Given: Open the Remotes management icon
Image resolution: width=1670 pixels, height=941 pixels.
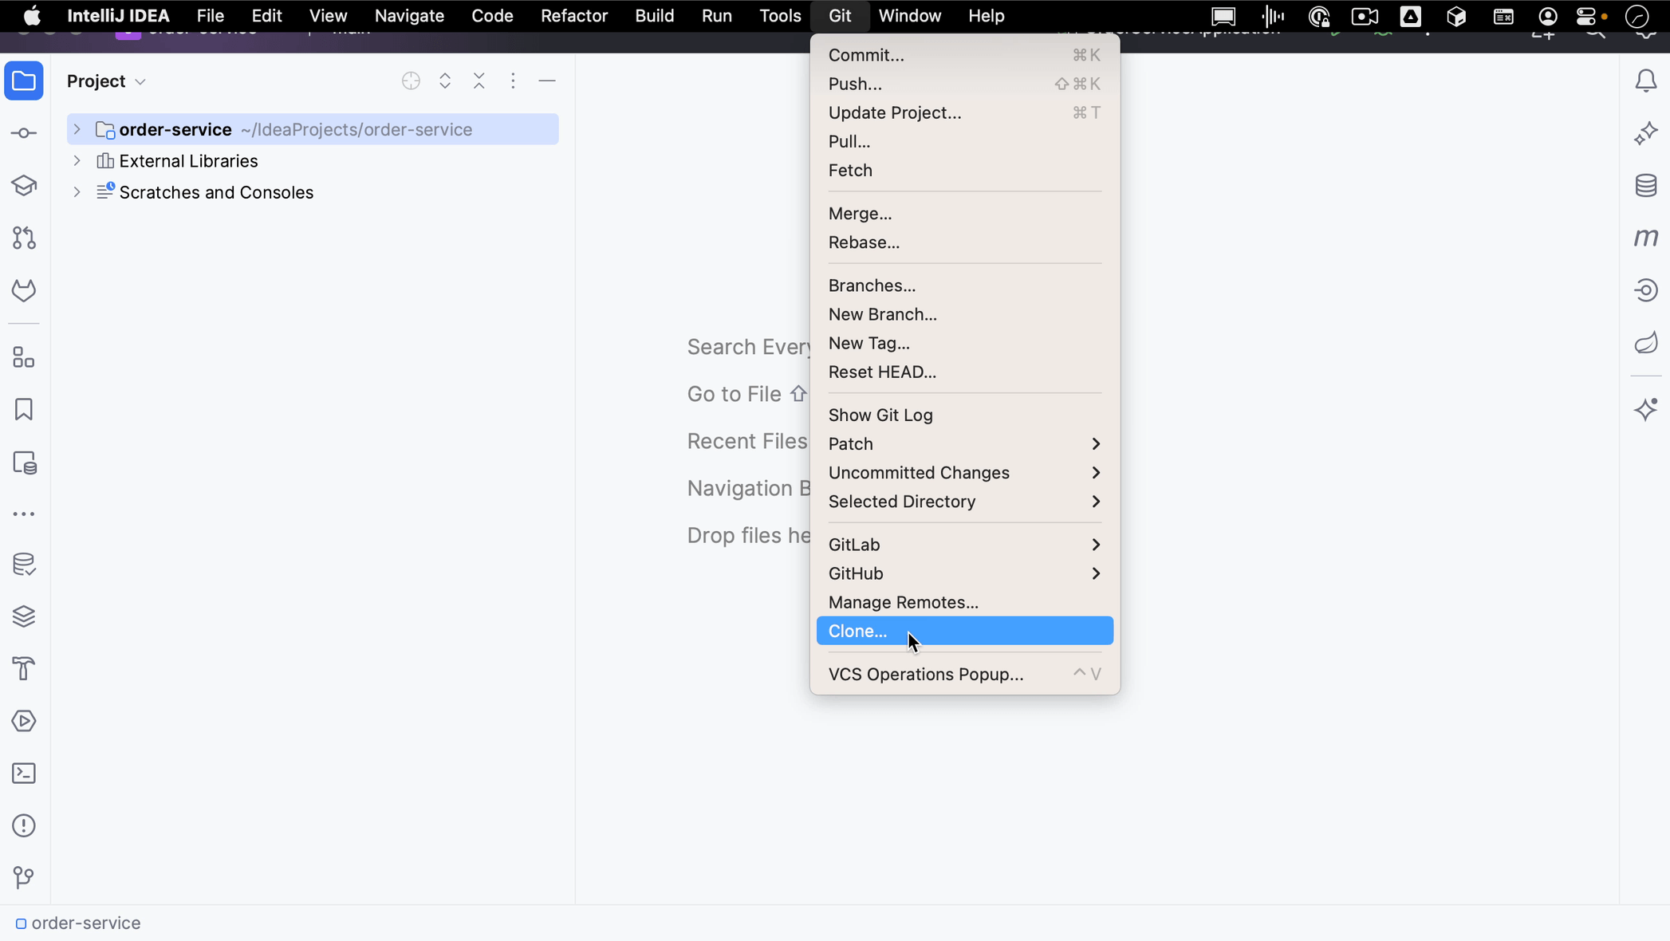Looking at the screenshot, I should click(x=903, y=601).
